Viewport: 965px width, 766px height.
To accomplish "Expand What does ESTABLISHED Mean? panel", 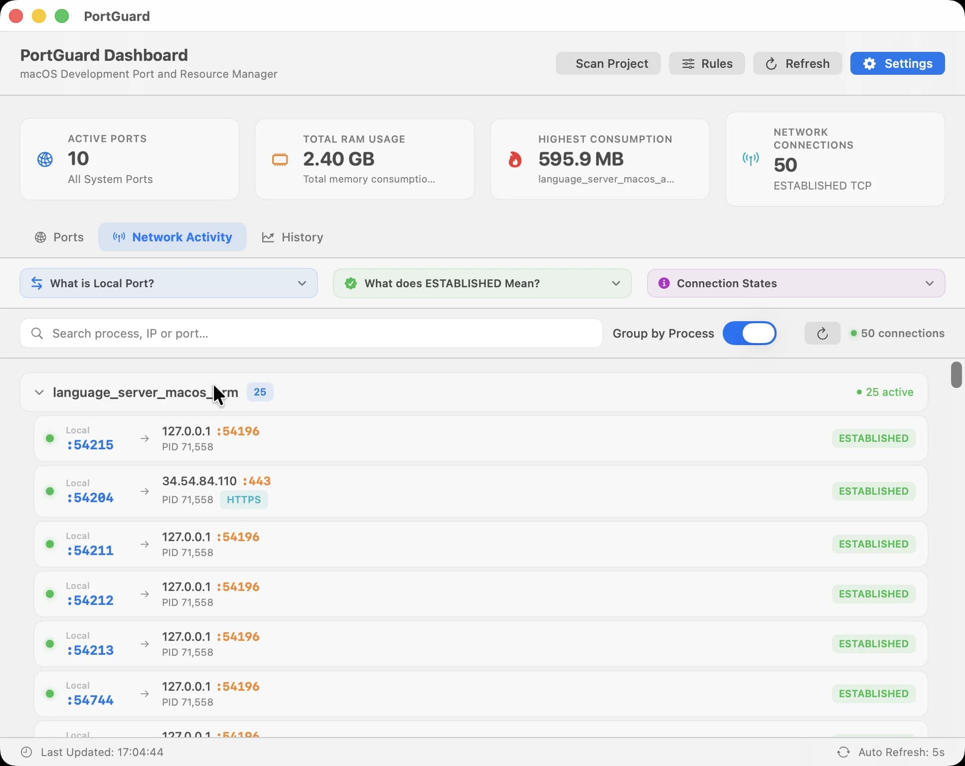I will click(482, 283).
